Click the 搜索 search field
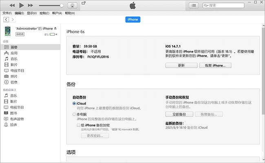This screenshot has width=265, height=163. 223,5
